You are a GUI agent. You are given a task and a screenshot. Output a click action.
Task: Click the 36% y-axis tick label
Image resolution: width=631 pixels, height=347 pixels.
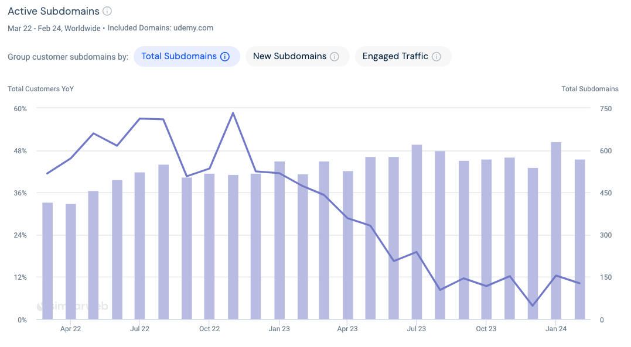click(x=20, y=193)
